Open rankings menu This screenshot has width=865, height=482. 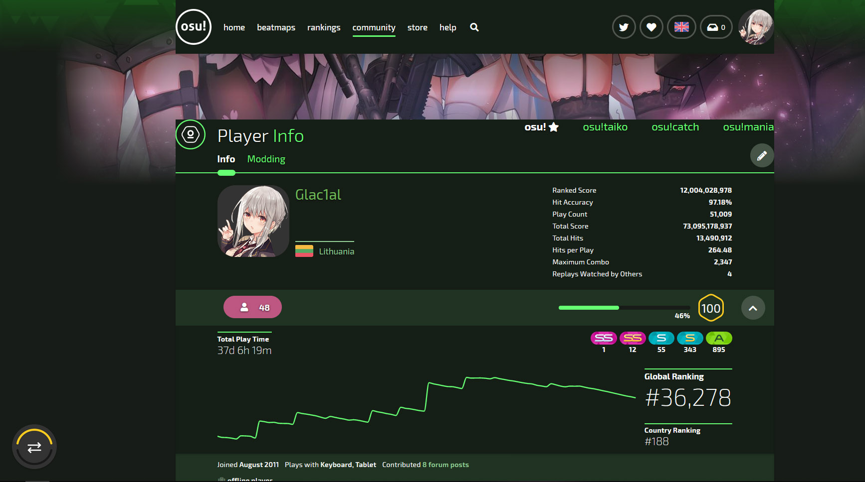coord(324,27)
